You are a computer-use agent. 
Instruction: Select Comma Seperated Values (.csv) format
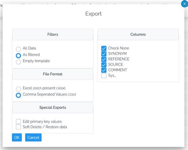tap(18, 95)
